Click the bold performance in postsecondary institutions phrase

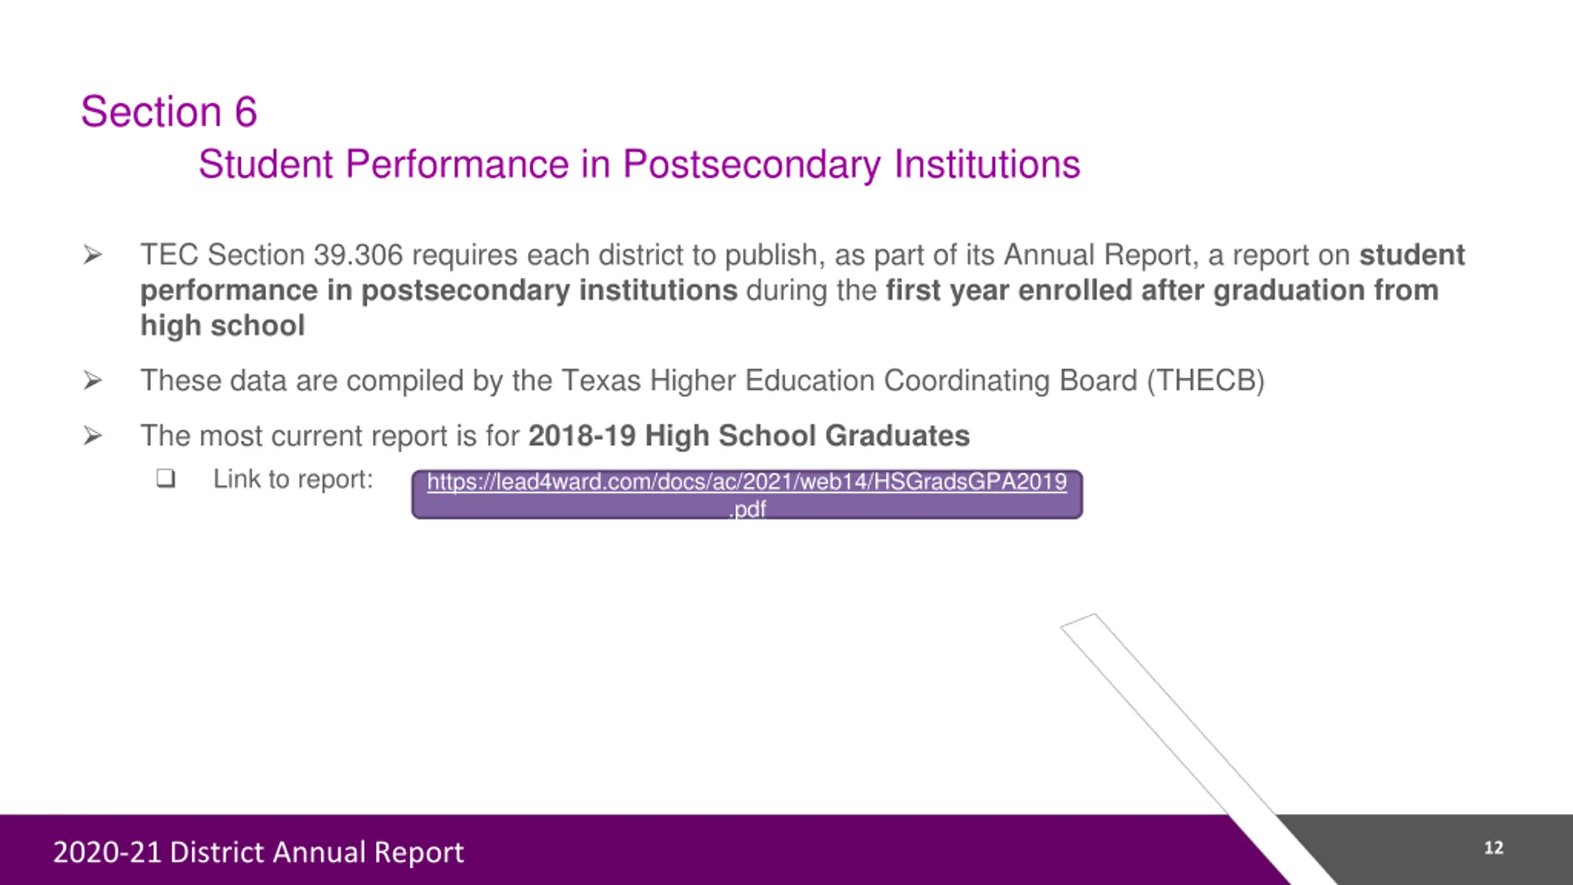tap(439, 291)
